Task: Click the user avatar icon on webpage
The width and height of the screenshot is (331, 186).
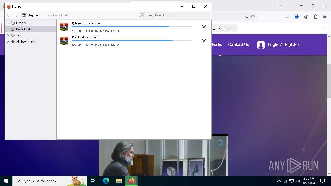Action: coord(261,45)
